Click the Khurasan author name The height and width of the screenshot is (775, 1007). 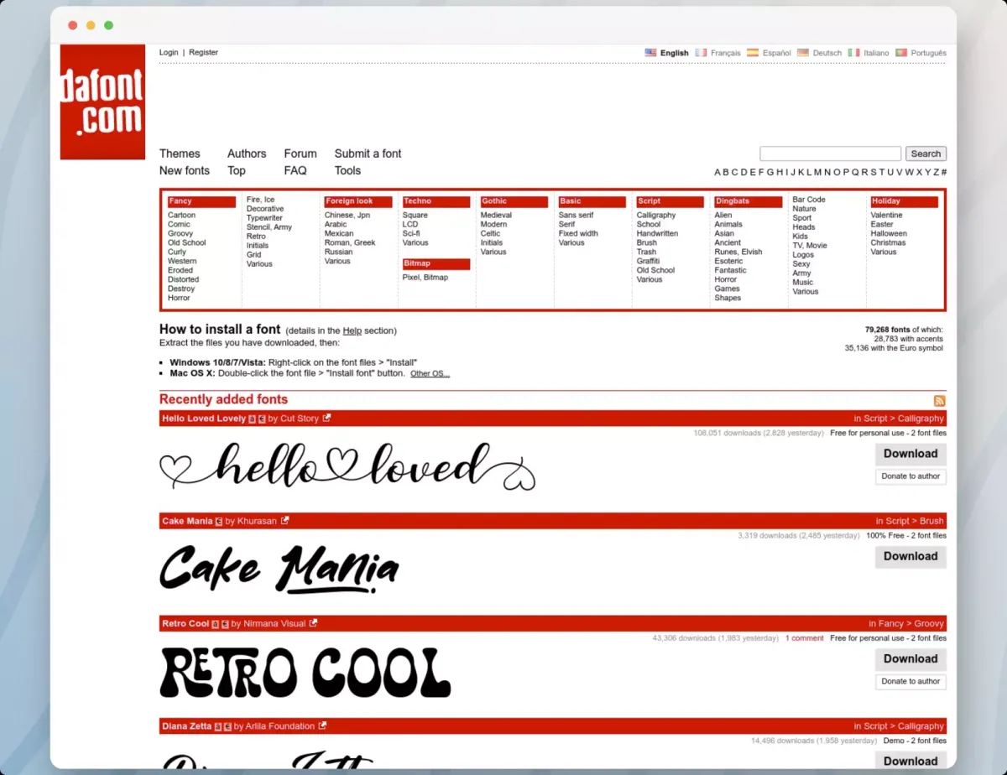(x=257, y=521)
